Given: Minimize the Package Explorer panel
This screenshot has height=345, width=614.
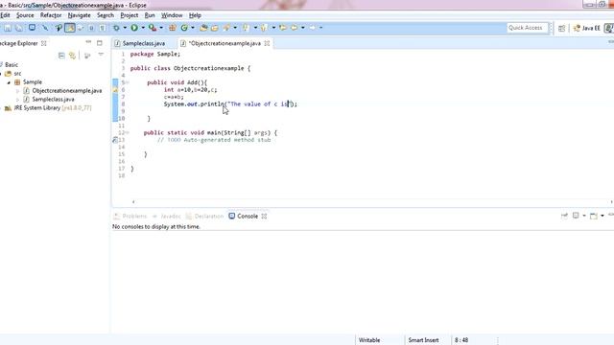Looking at the screenshot, I should (88, 42).
